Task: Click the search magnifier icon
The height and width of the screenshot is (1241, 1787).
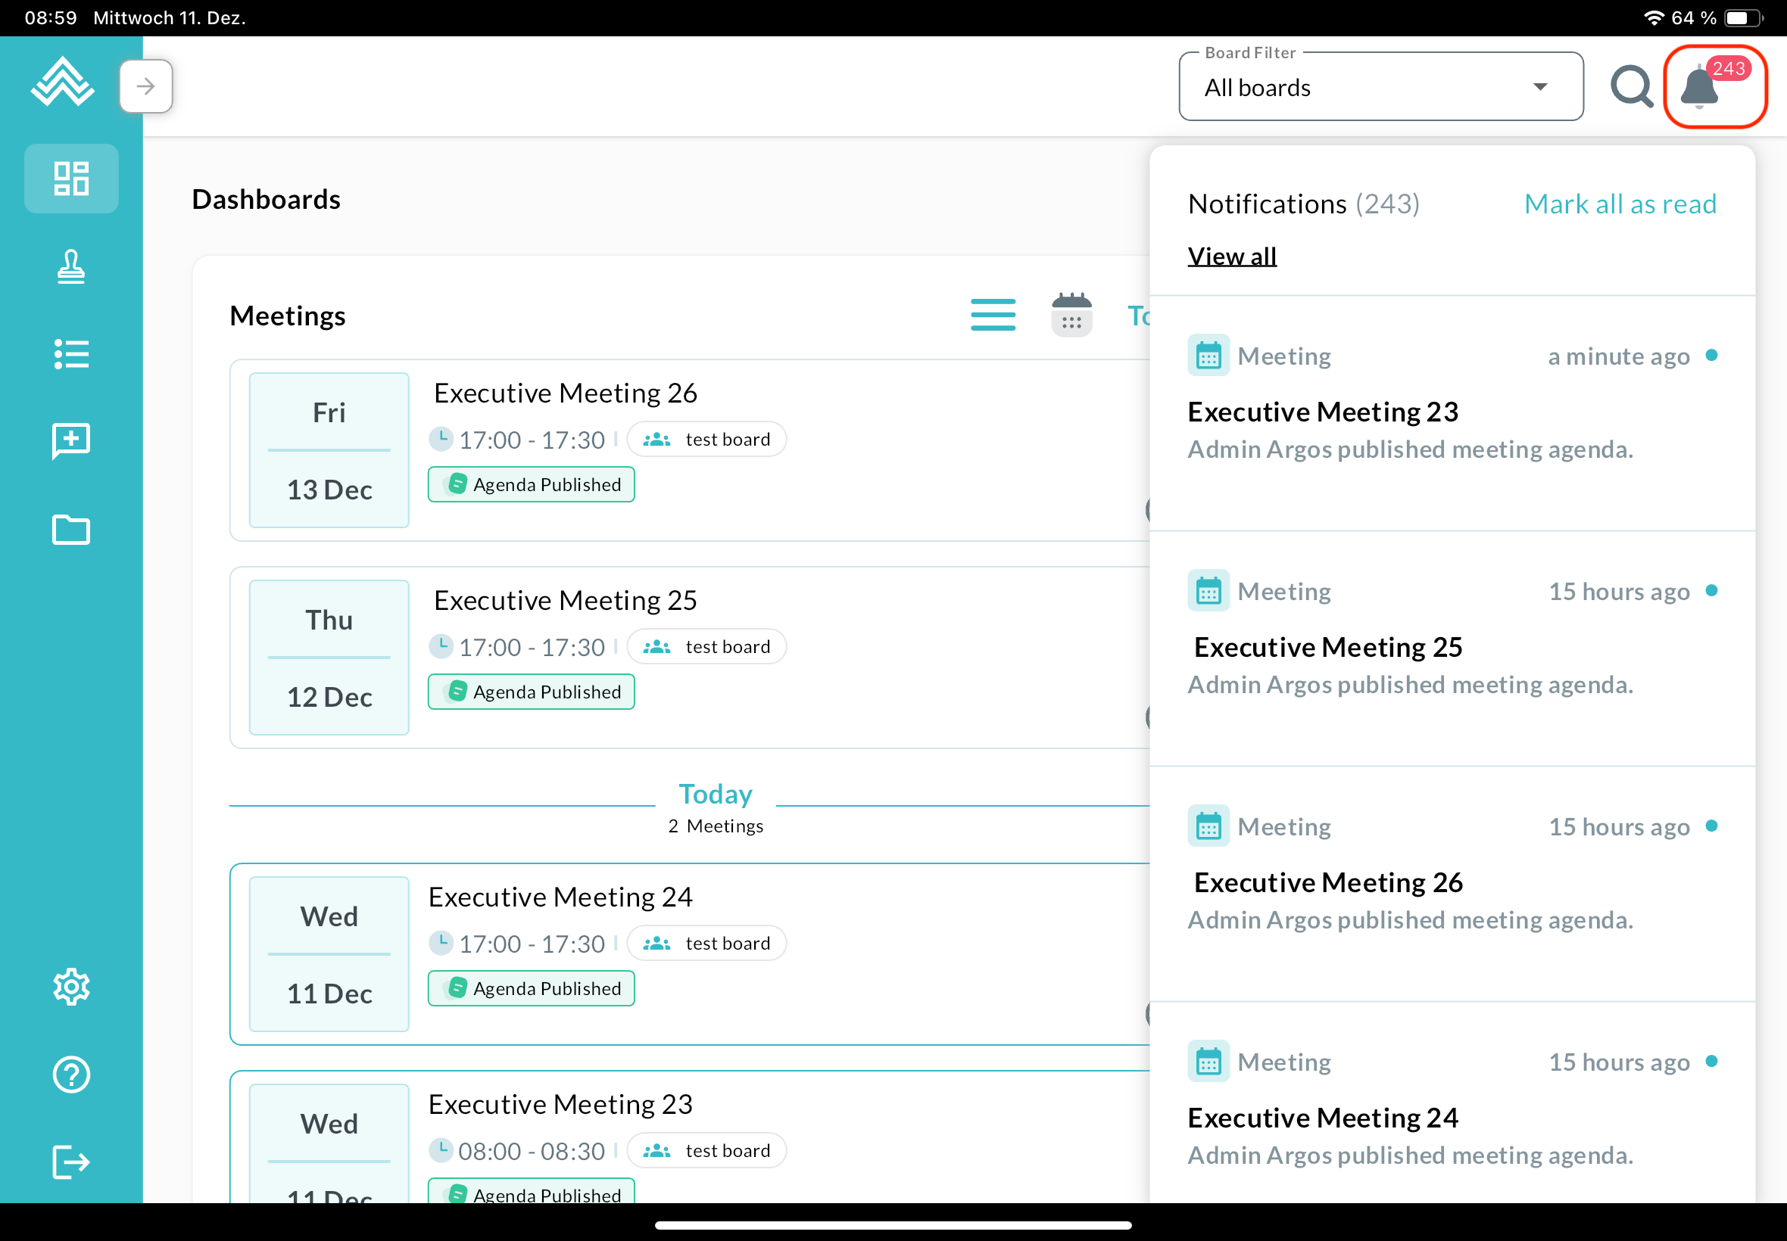Action: coord(1630,87)
